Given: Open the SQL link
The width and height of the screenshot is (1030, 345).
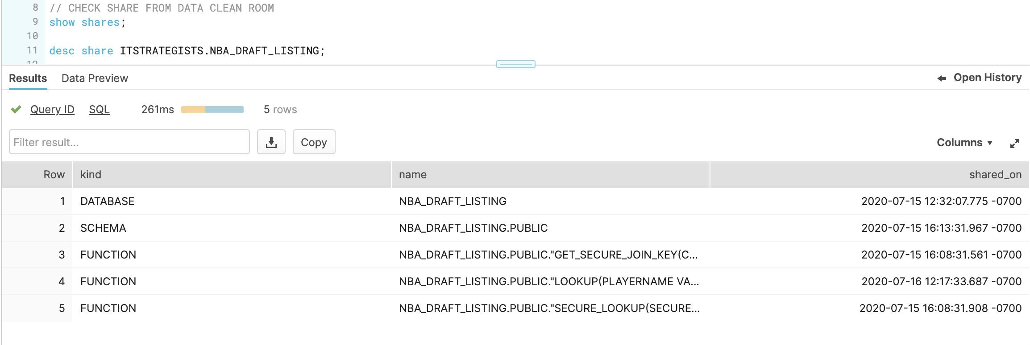Looking at the screenshot, I should coord(99,110).
